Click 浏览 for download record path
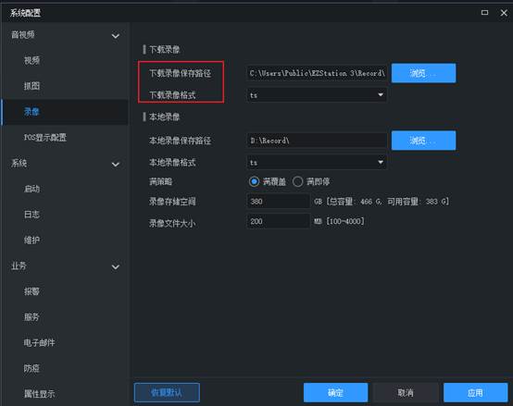This screenshot has width=513, height=406. (423, 73)
